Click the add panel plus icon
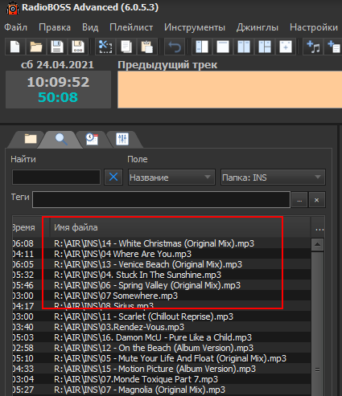Image resolution: width=342 pixels, height=396 pixels. click(286, 47)
